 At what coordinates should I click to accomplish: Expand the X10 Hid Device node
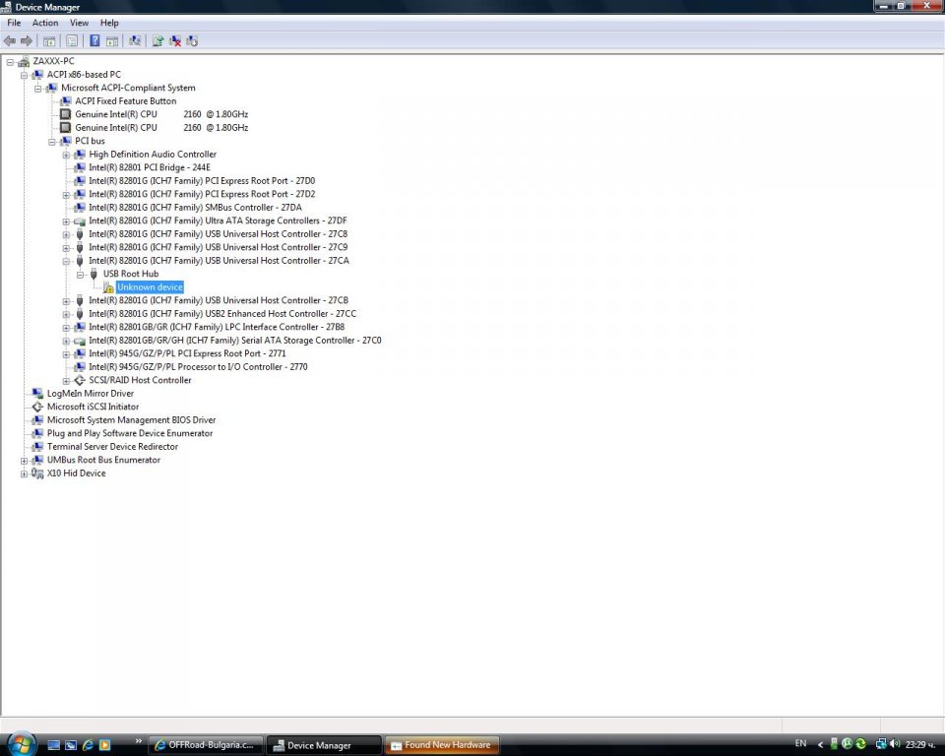point(24,473)
